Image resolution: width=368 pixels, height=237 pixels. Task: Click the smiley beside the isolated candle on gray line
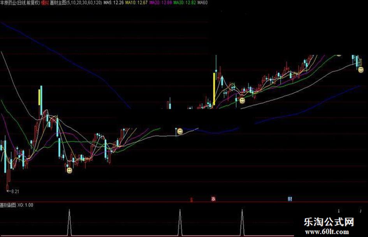click(x=180, y=131)
